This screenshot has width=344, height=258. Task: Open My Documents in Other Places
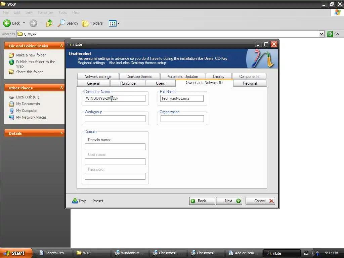pos(28,104)
